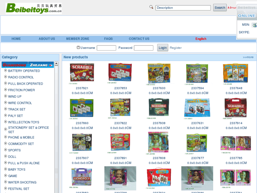Screen dimensions: 257x193
Task: Click product number 2337921 text
Action: [82, 88]
